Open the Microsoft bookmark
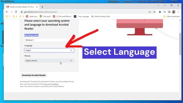The width and height of the screenshot is (183, 103). click(45, 17)
